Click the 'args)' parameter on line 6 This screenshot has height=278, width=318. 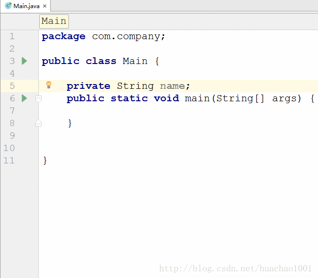point(286,99)
